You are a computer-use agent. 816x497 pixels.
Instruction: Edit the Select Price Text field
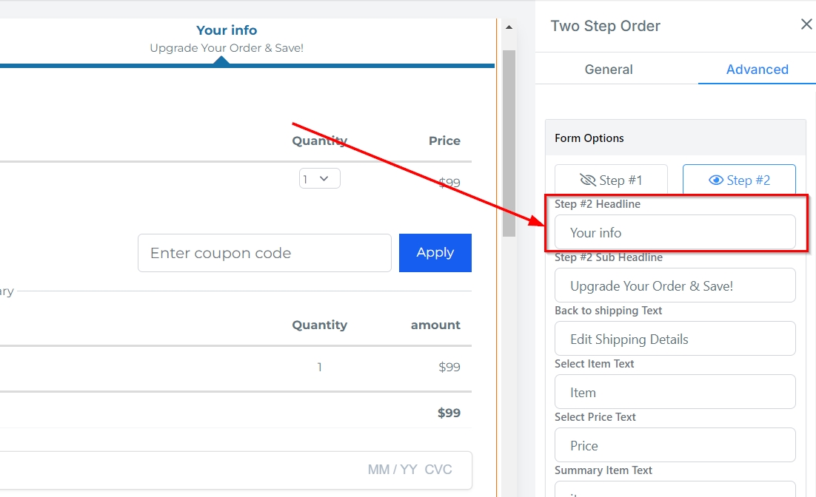675,446
